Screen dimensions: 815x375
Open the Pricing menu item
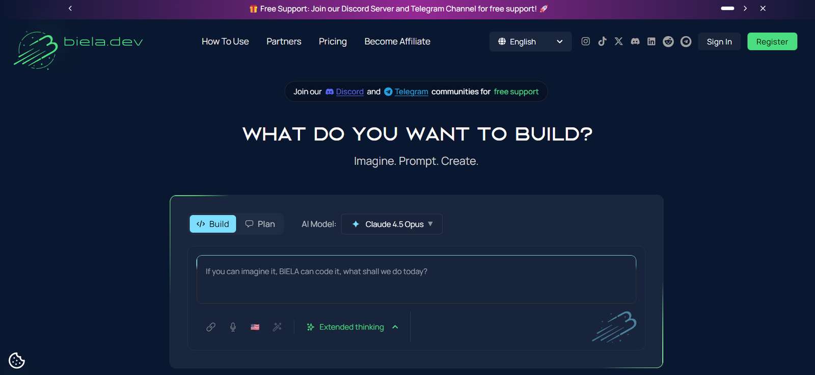[x=333, y=42]
